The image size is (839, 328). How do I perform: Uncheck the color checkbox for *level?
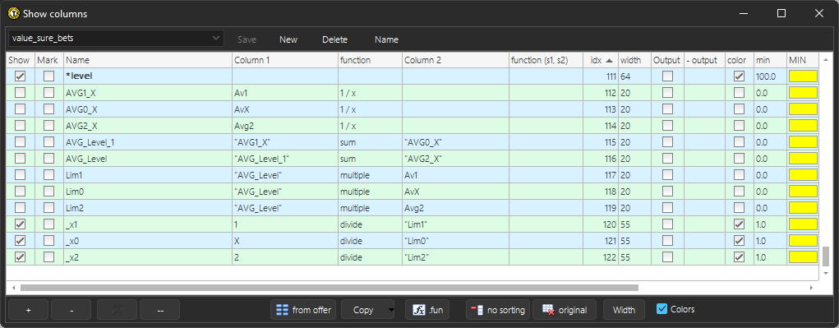(740, 76)
